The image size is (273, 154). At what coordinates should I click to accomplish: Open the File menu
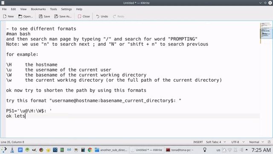[x=4, y=9]
